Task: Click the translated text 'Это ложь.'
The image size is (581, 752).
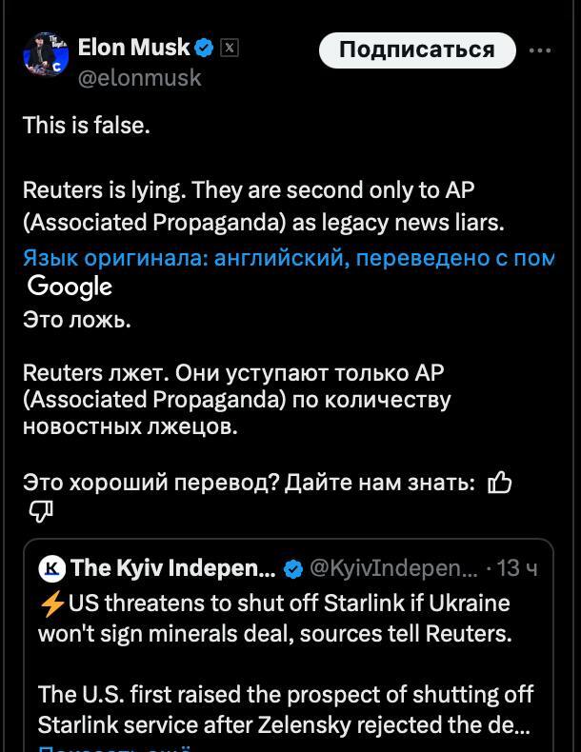Action: pyautogui.click(x=77, y=320)
